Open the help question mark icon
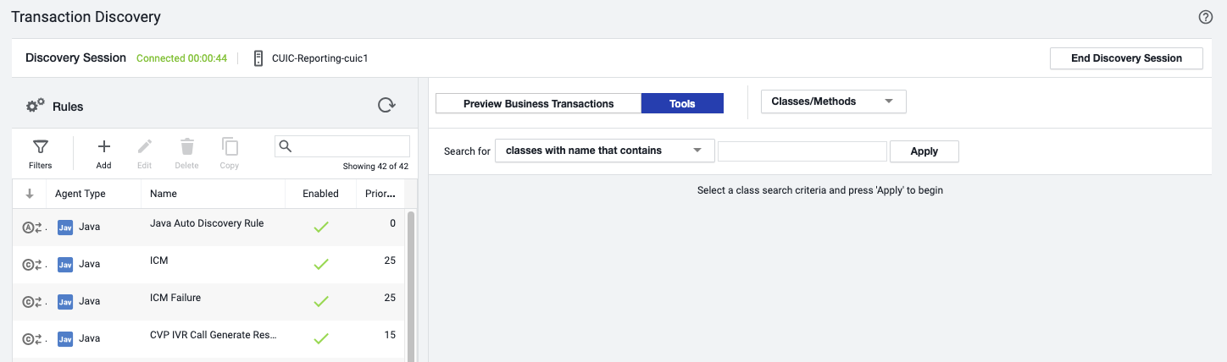This screenshot has height=362, width=1227. coord(1206,17)
